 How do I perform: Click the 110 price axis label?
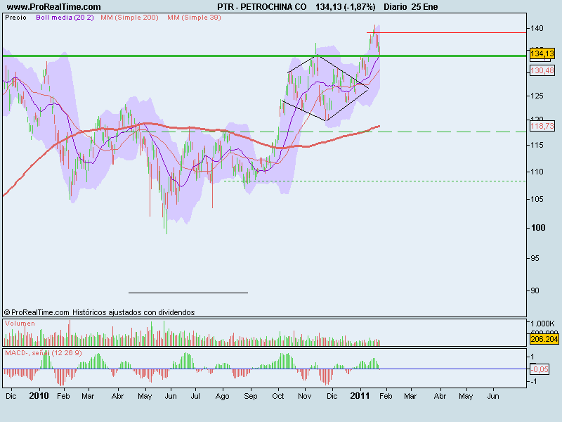[x=537, y=172]
